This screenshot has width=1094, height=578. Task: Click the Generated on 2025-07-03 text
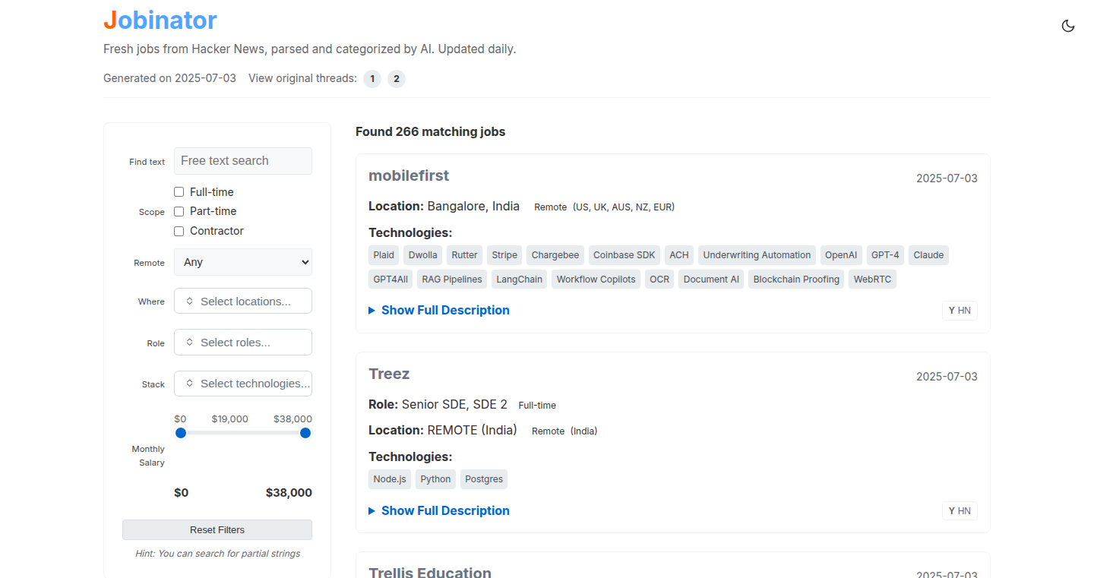(x=169, y=78)
